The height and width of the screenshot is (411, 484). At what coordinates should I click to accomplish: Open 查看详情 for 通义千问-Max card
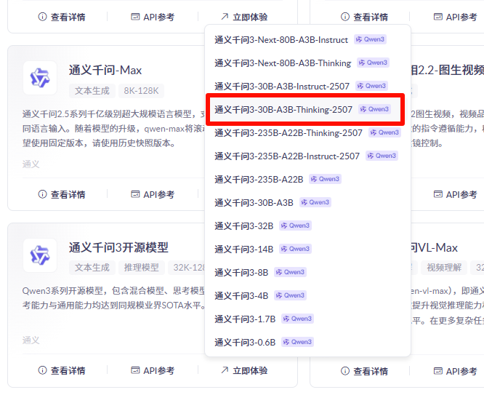62,194
